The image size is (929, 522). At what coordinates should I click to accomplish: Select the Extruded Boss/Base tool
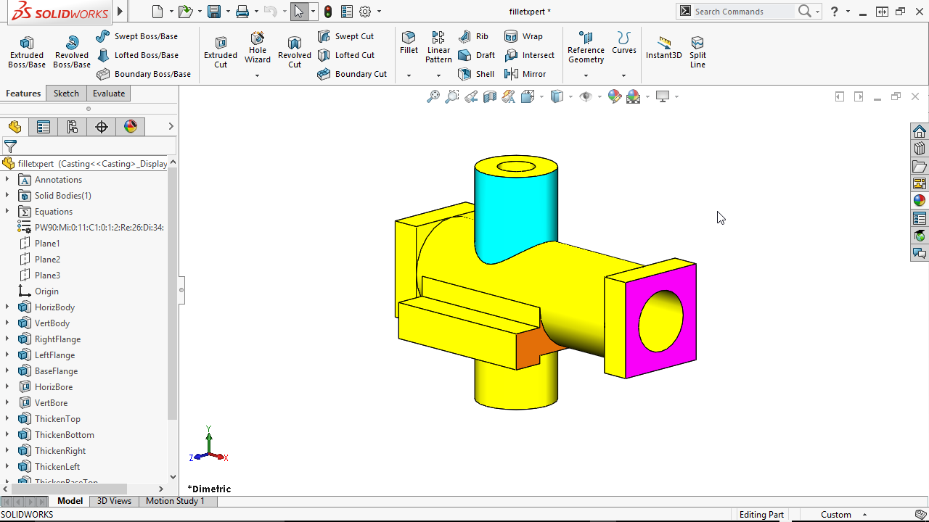click(26, 51)
